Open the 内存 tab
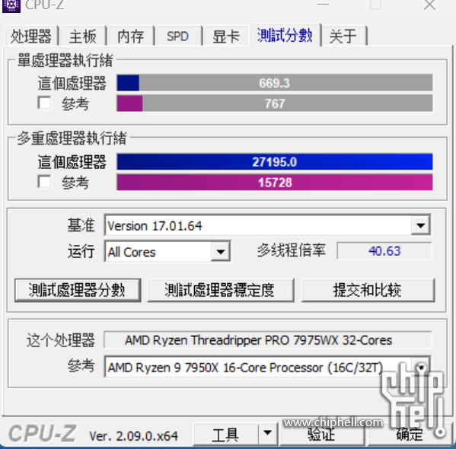The width and height of the screenshot is (456, 449). click(x=131, y=37)
